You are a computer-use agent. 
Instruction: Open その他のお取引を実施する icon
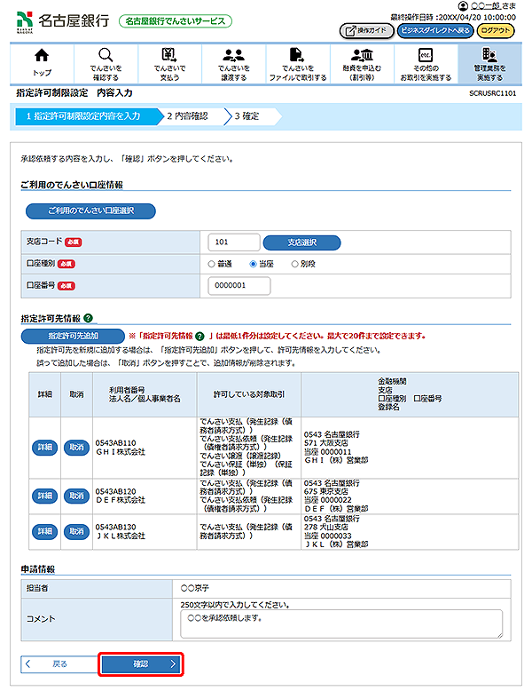425,56
